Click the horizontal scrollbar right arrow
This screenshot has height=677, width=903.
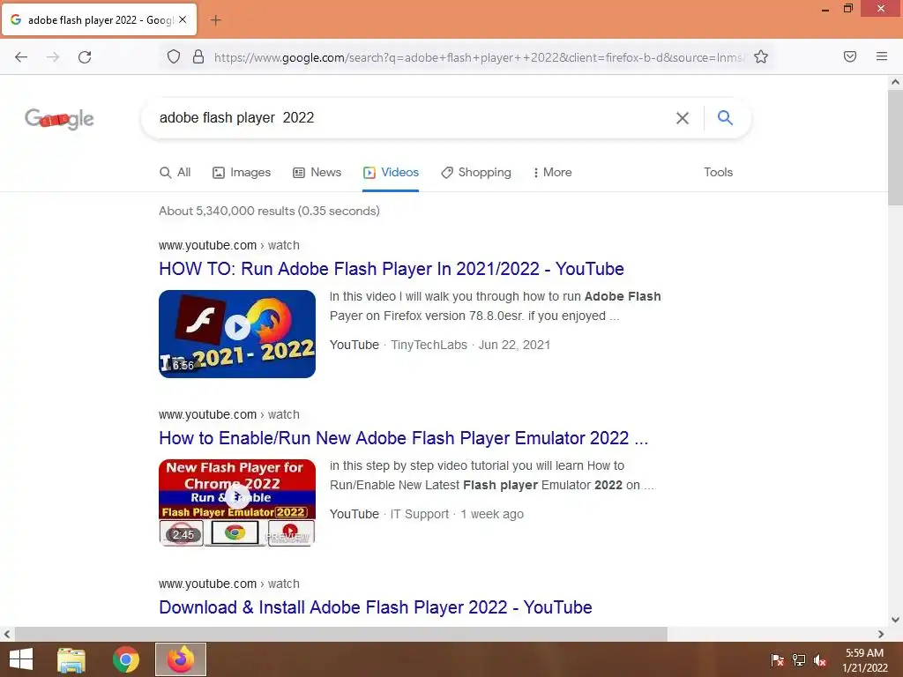pos(881,634)
